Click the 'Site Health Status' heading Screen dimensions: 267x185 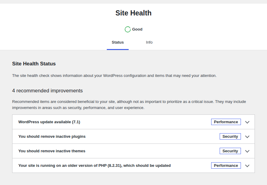pyautogui.click(x=34, y=64)
